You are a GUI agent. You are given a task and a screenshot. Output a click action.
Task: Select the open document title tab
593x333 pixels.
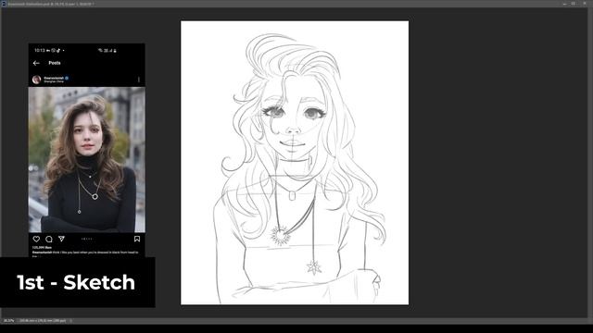point(51,4)
